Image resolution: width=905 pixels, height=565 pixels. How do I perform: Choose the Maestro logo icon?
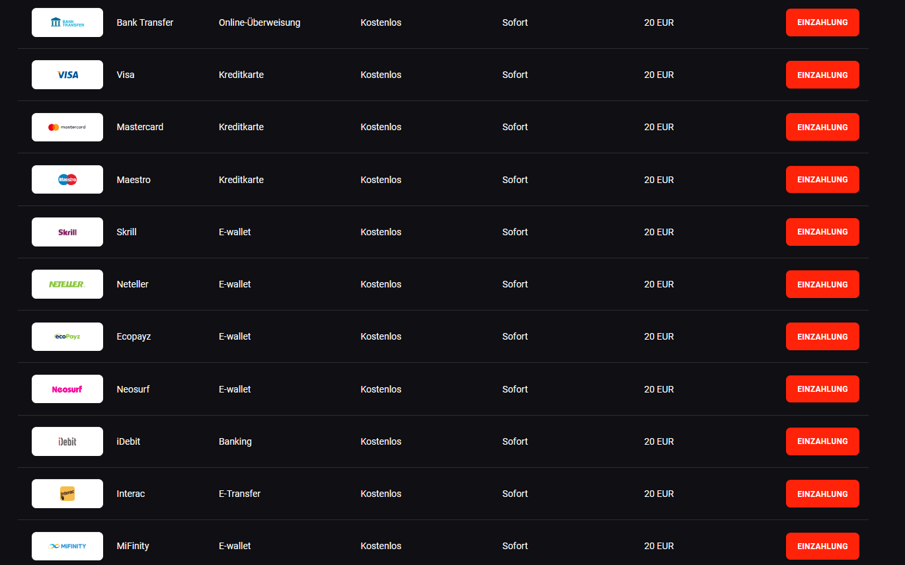(x=67, y=179)
